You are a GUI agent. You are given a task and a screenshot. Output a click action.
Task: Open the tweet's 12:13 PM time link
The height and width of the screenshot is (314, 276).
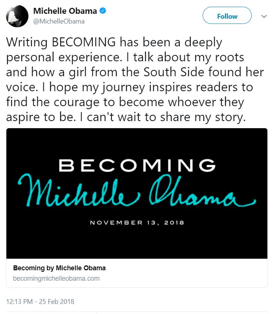pyautogui.click(x=19, y=302)
